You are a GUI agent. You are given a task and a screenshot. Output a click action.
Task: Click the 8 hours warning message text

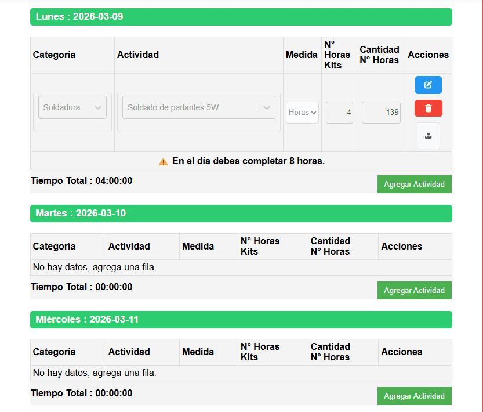point(248,161)
